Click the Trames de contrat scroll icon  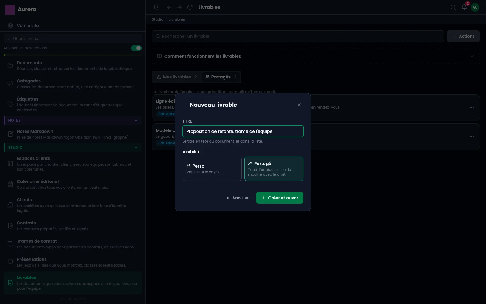(x=10, y=244)
